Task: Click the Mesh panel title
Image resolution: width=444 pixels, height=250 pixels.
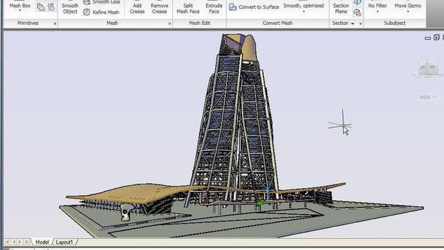Action: [112, 23]
